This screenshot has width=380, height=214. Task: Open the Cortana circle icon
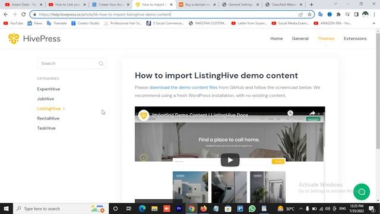(x=115, y=209)
